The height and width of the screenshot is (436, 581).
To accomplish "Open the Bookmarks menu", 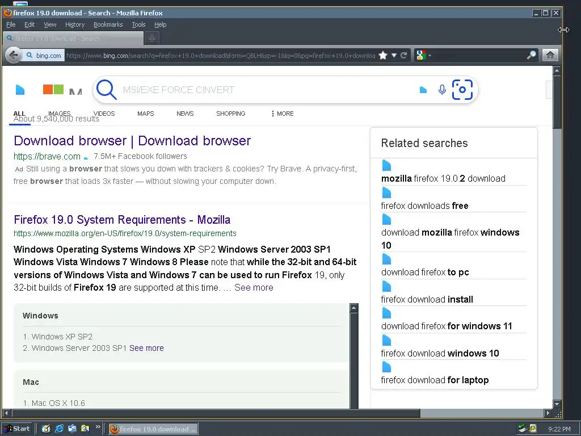I will pyautogui.click(x=108, y=24).
